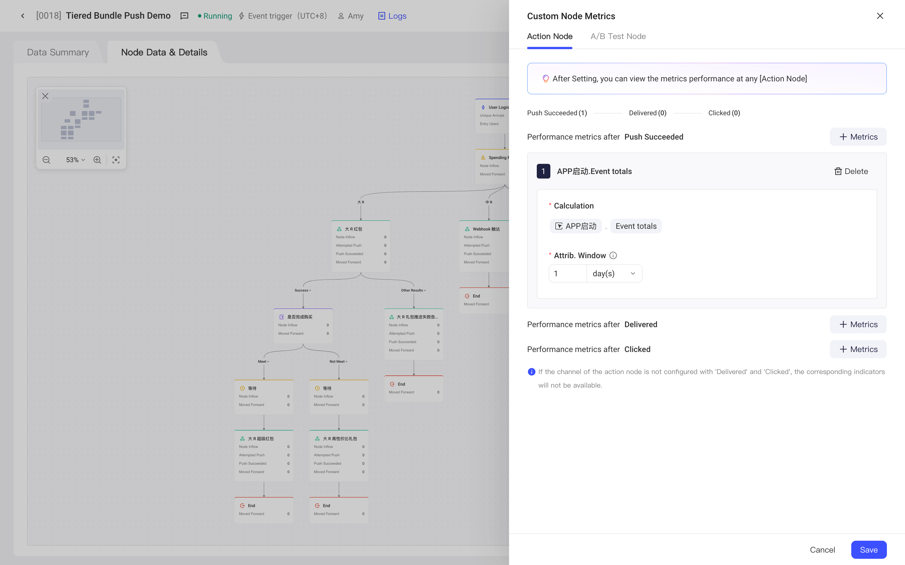The image size is (905, 565).
Task: Click the APP启动 event chip
Action: [x=576, y=226]
